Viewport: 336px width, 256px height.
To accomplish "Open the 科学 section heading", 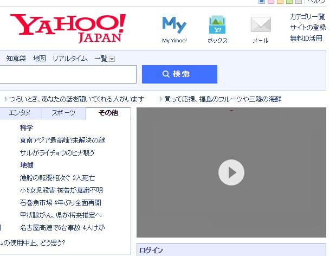I will coord(27,128).
